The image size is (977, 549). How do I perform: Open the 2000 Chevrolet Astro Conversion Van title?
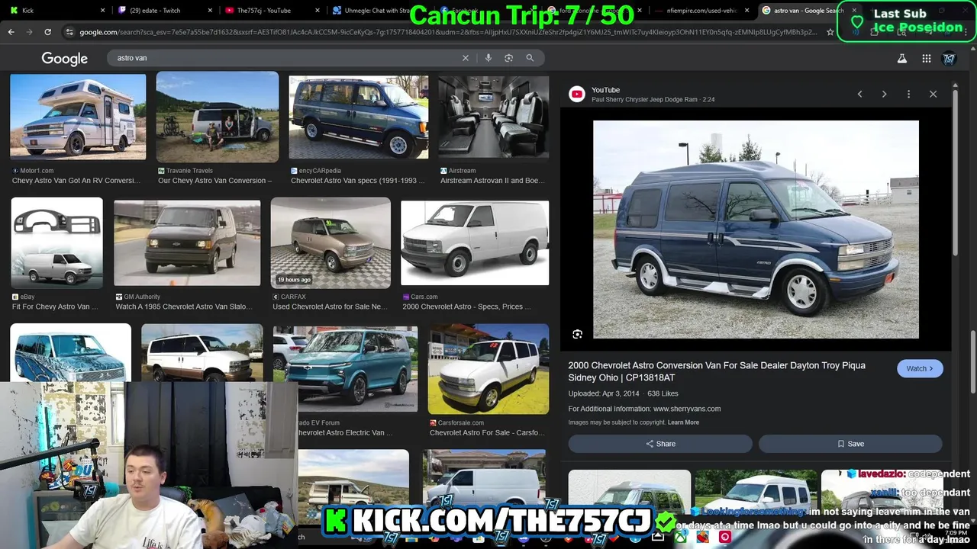717,371
